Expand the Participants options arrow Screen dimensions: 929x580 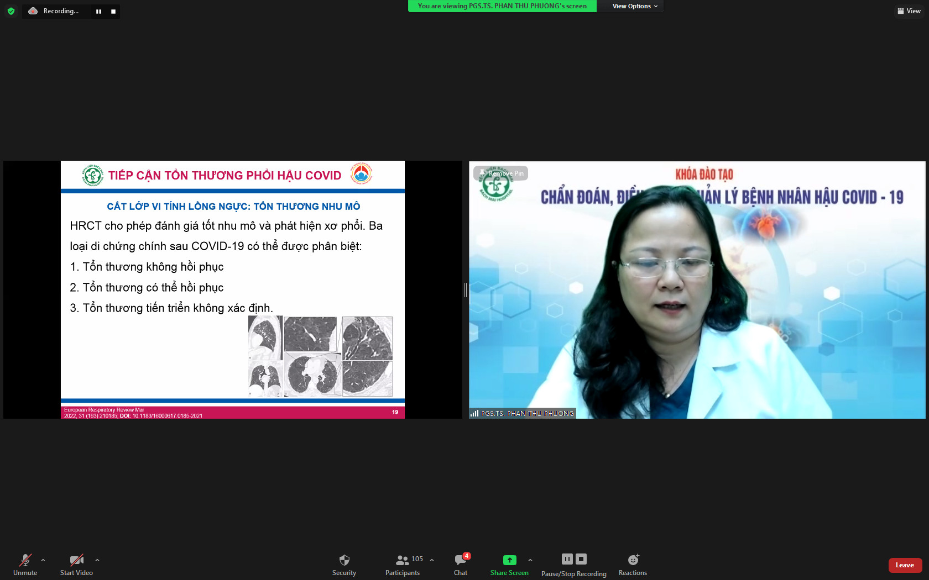432,560
